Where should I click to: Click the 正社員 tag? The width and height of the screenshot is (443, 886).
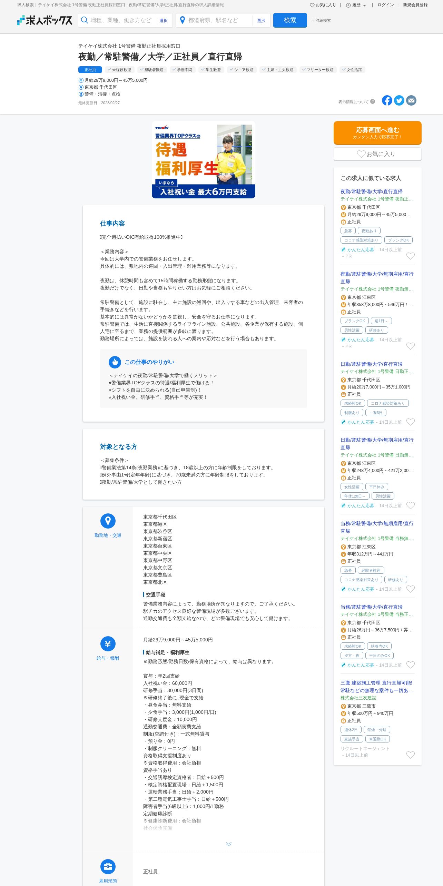(90, 70)
